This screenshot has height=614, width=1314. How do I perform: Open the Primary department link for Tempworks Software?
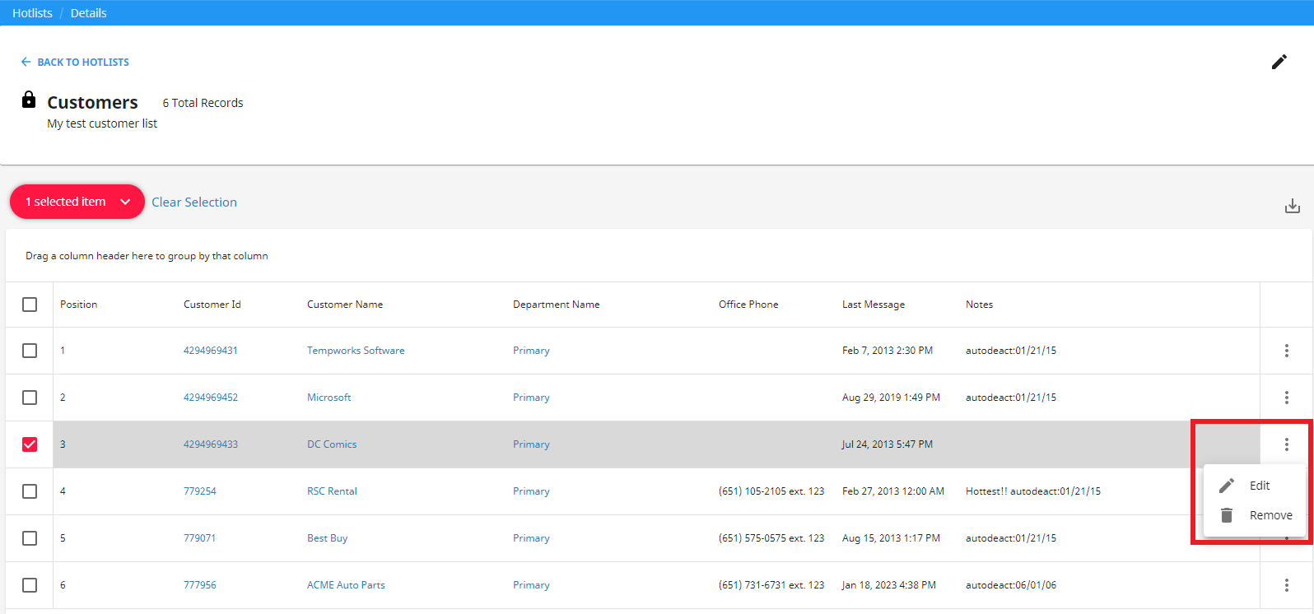point(531,351)
